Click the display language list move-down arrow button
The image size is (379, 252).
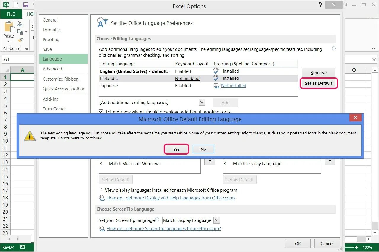click(x=210, y=161)
